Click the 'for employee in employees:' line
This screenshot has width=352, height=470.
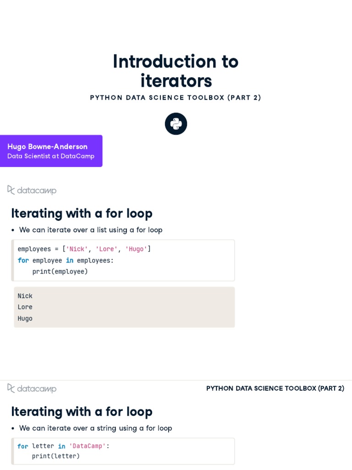click(66, 261)
